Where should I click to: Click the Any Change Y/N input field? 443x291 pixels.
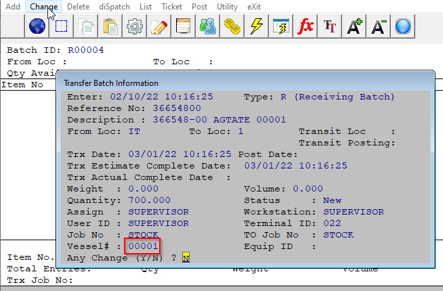pos(185,258)
